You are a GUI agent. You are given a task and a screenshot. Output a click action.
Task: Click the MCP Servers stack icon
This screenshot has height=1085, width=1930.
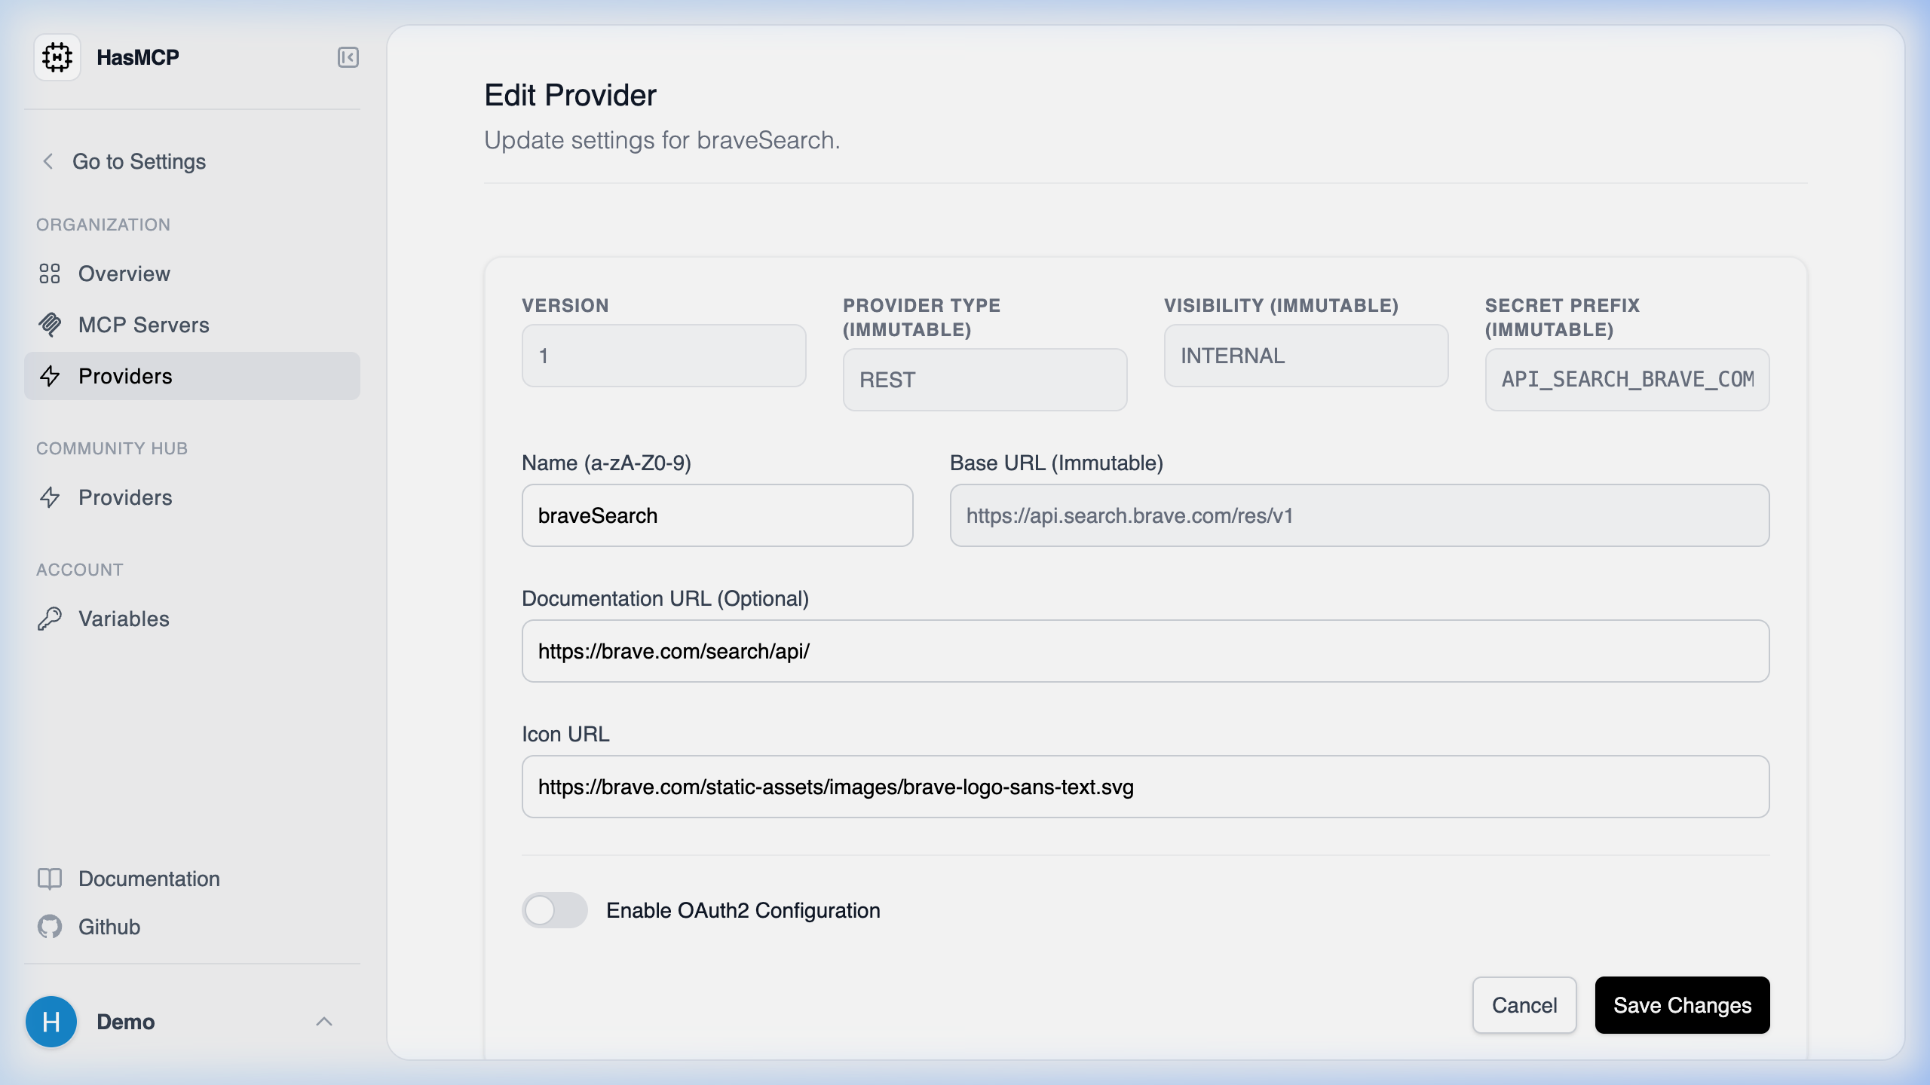point(51,325)
